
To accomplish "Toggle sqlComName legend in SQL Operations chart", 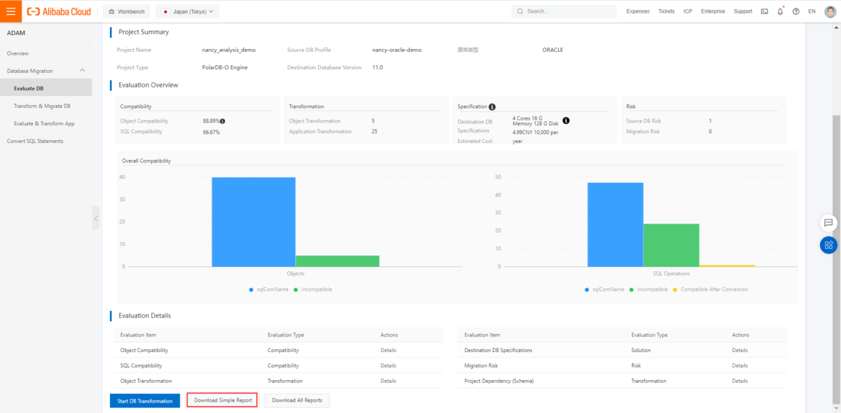I will point(605,289).
